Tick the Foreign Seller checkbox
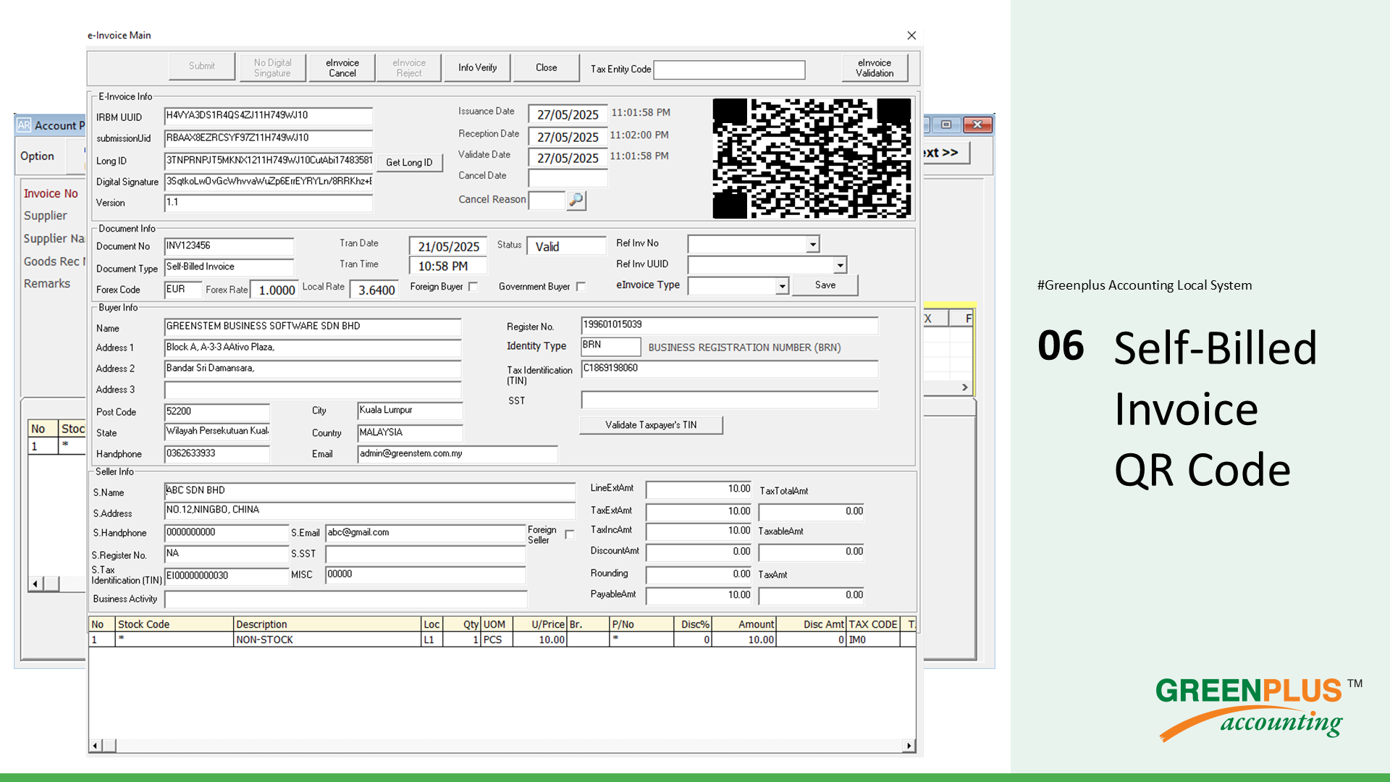Viewport: 1390px width, 782px height. click(569, 534)
